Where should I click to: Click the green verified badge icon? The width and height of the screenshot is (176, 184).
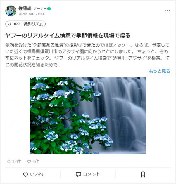tap(49, 9)
